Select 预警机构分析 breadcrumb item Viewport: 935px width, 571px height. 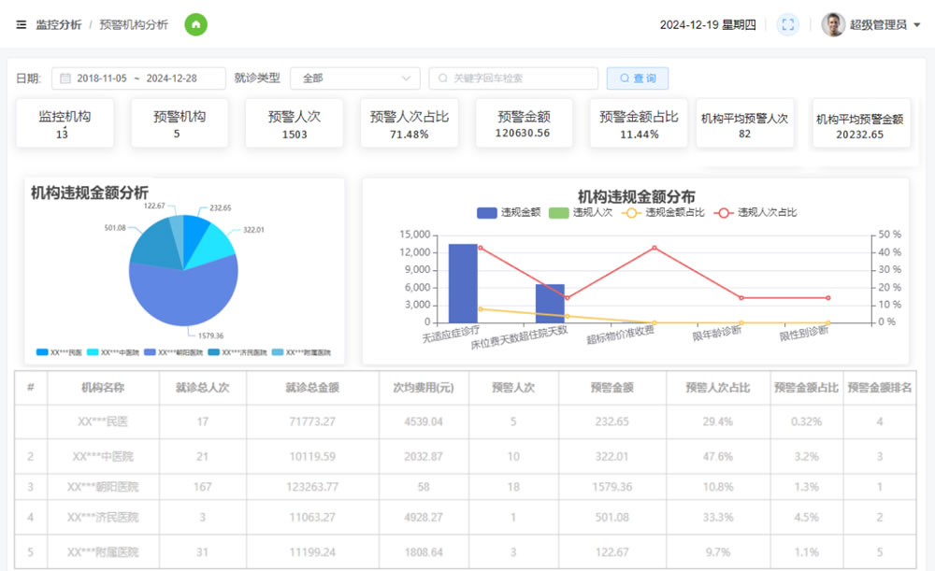[134, 24]
